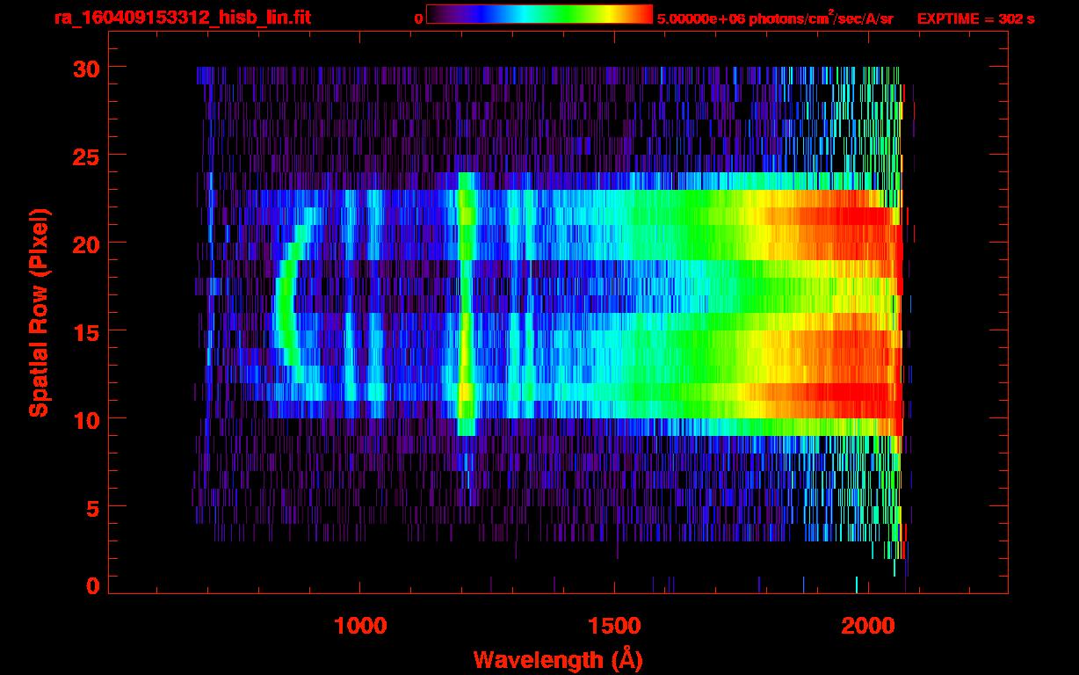Click the EXPTIME = 302 s text
The width and height of the screenshot is (1079, 675).
[x=975, y=18]
